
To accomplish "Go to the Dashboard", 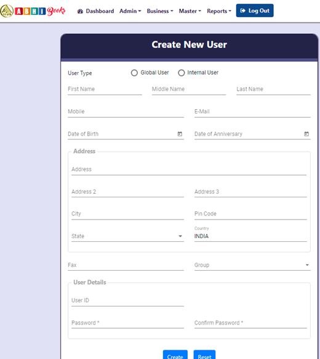I will pyautogui.click(x=95, y=11).
